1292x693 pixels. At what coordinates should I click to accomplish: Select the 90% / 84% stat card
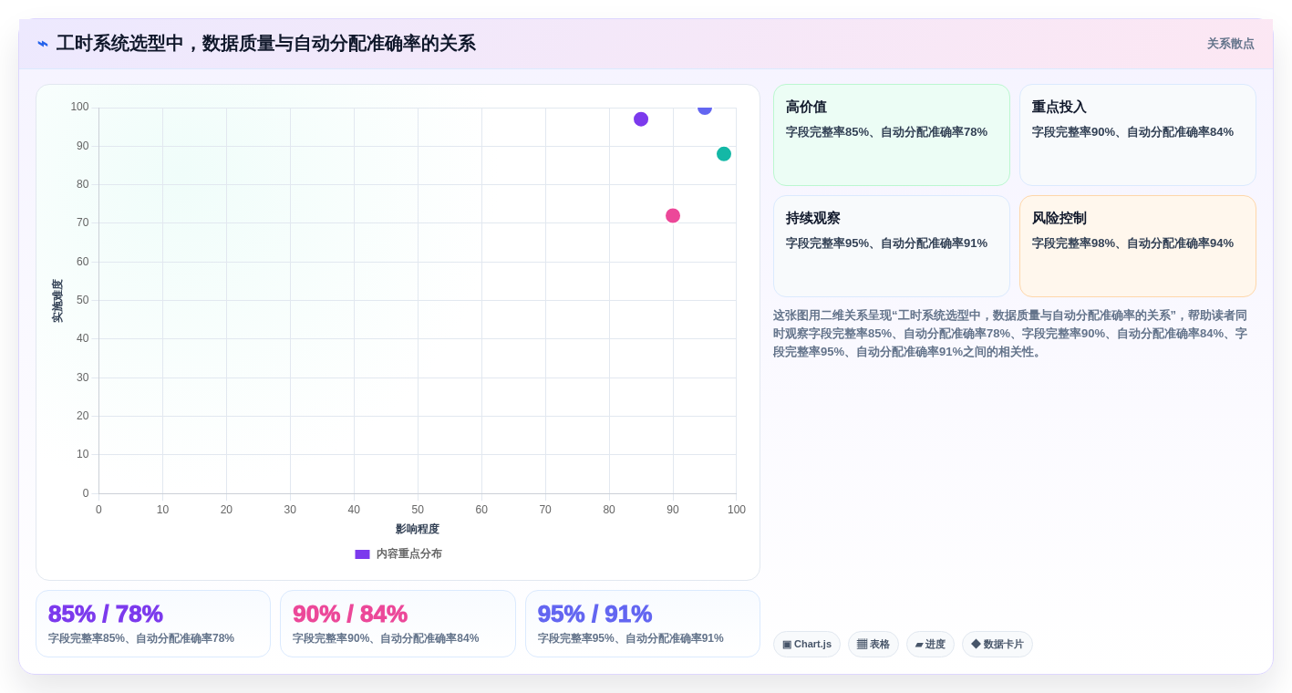398,624
